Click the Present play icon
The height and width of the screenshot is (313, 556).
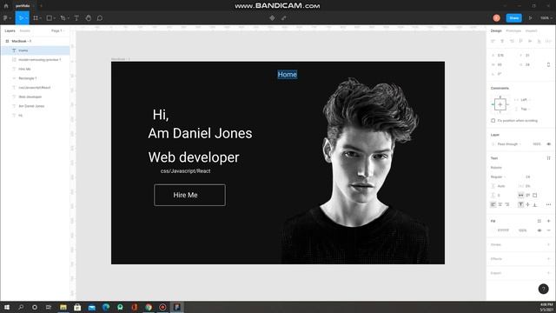click(531, 17)
